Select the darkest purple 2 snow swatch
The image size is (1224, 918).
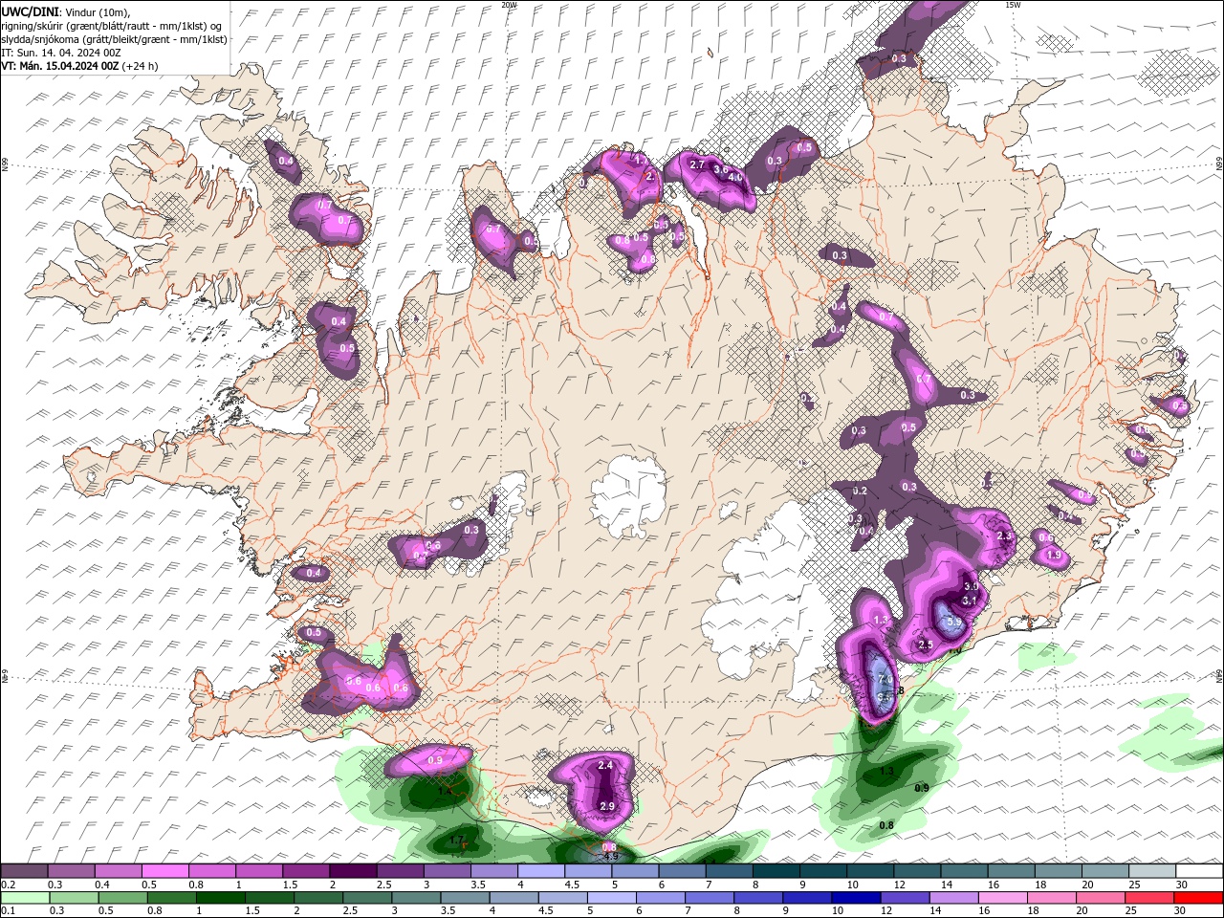coord(353,871)
